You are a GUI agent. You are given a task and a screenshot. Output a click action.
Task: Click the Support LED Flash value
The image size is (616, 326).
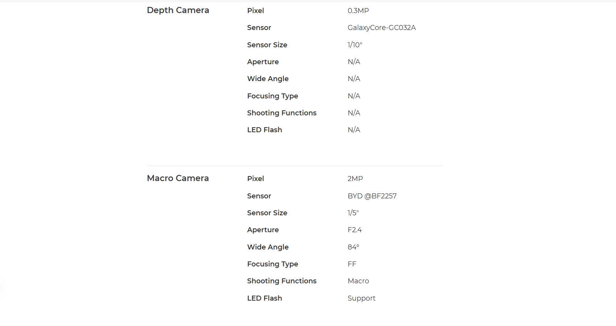pyautogui.click(x=361, y=298)
